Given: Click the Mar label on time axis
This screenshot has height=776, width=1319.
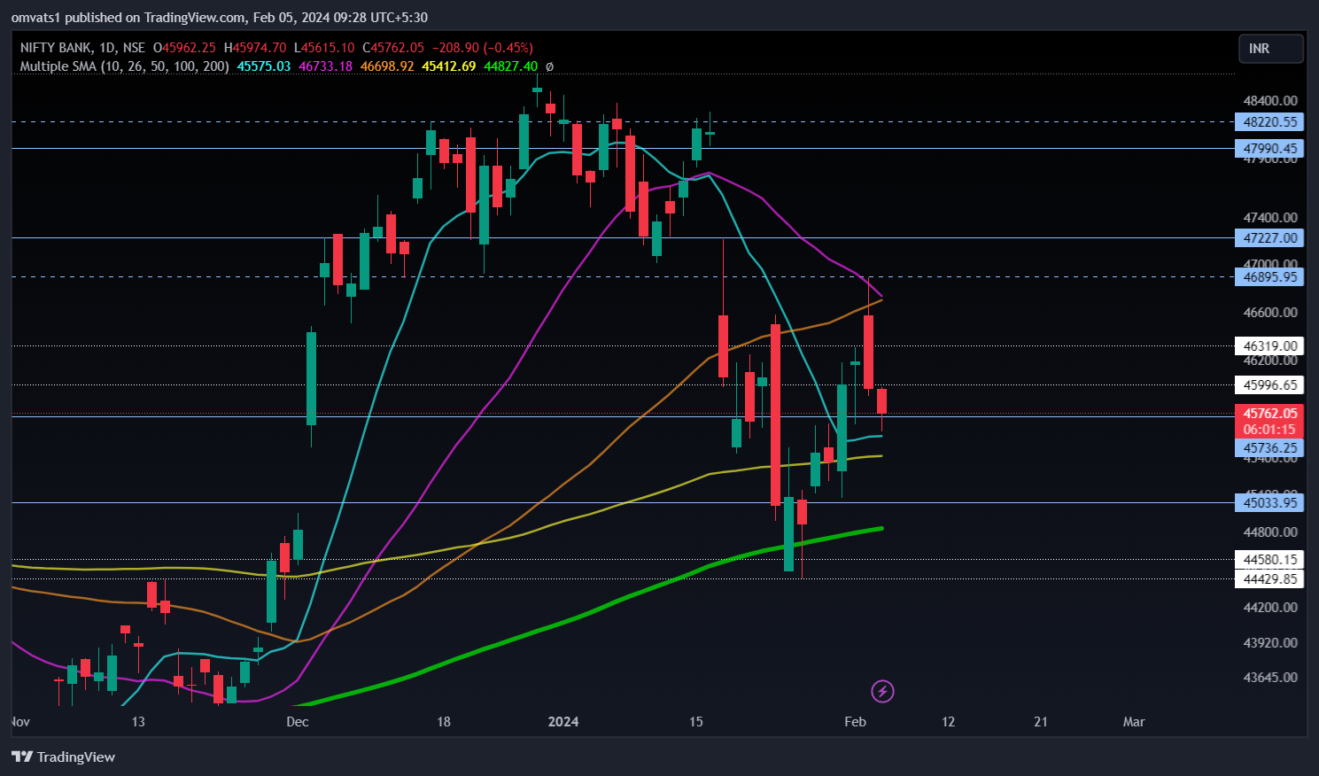Looking at the screenshot, I should (x=1134, y=722).
